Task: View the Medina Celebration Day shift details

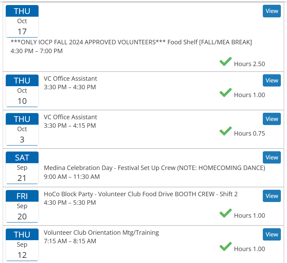Action: [x=272, y=157]
